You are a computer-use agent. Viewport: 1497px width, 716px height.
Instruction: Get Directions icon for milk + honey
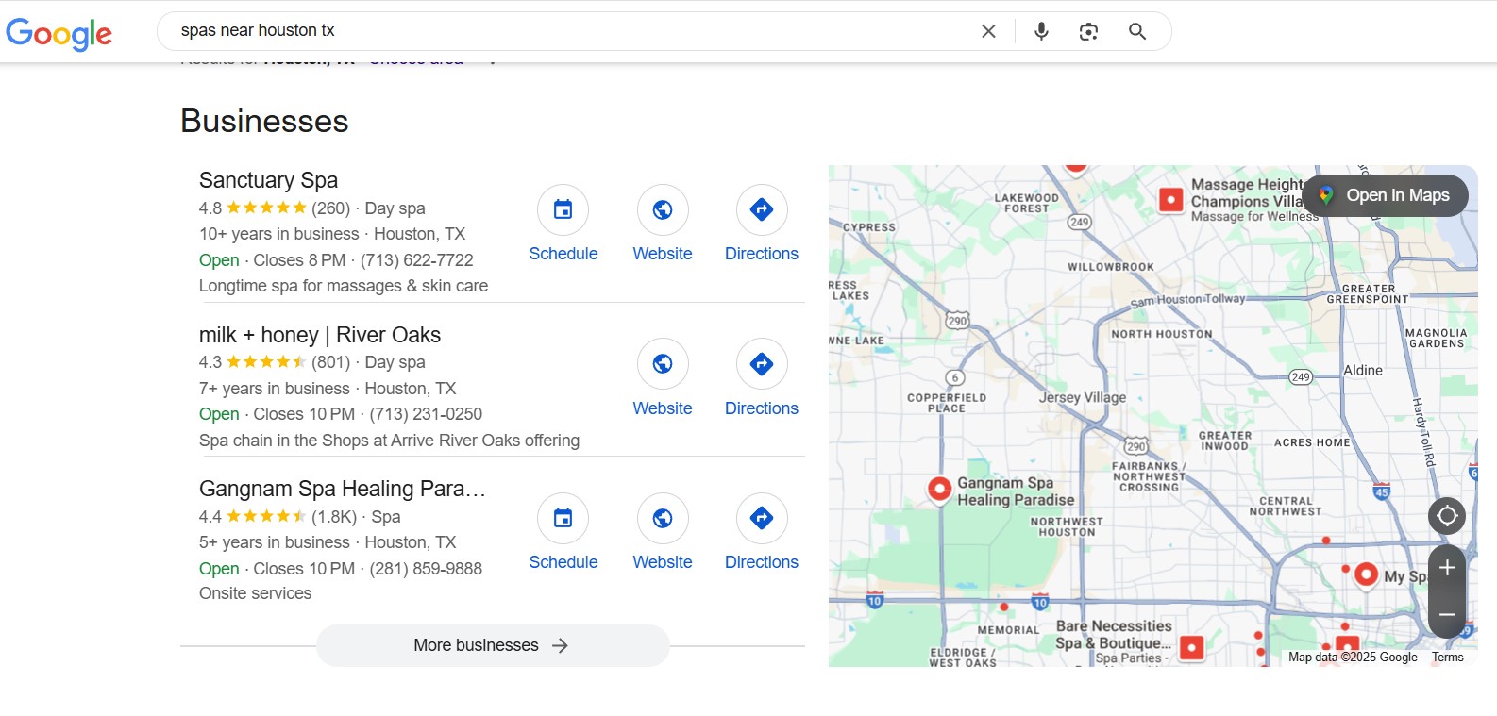click(x=762, y=364)
